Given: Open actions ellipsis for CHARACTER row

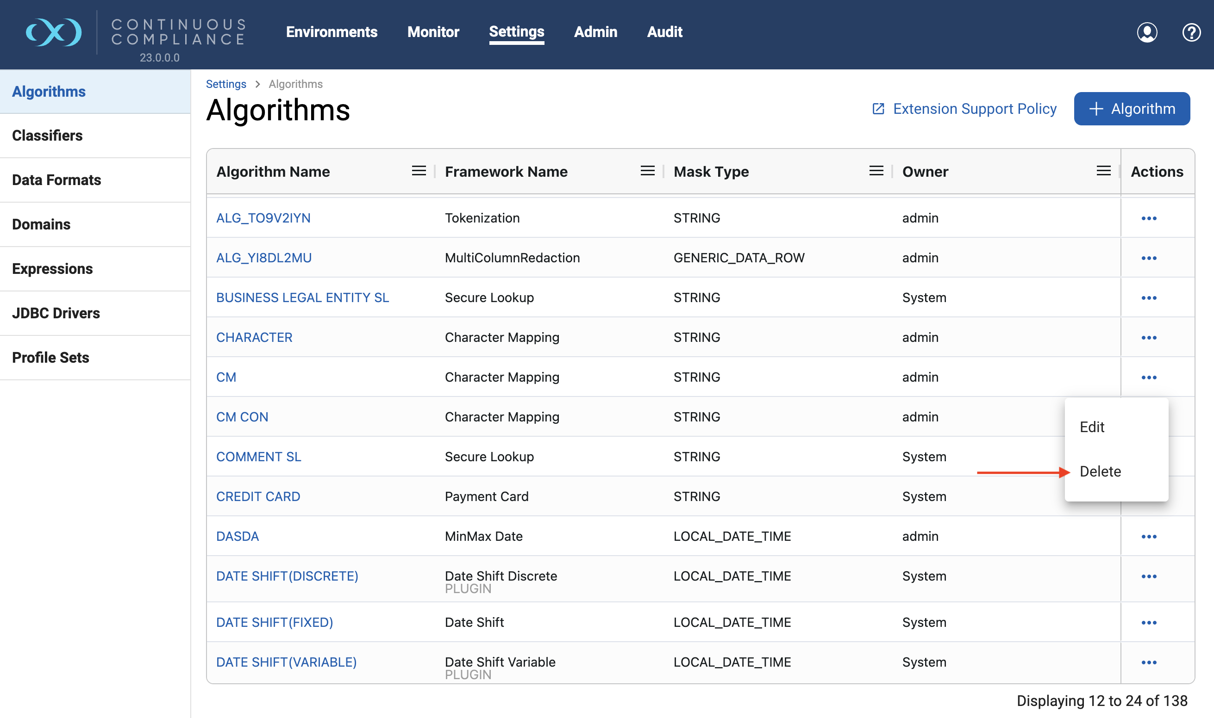Looking at the screenshot, I should pos(1149,338).
